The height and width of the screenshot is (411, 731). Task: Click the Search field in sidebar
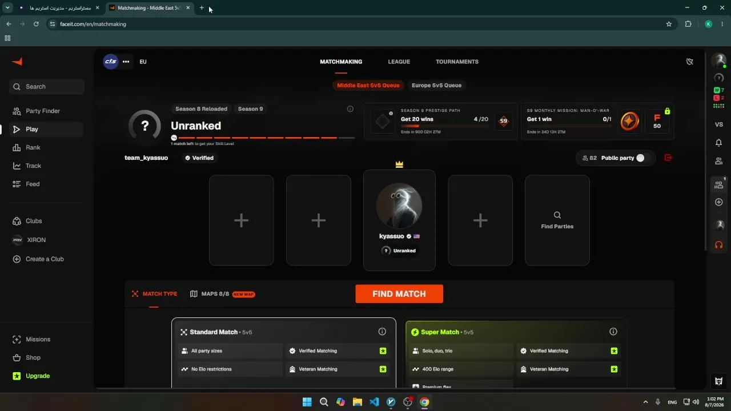click(47, 87)
